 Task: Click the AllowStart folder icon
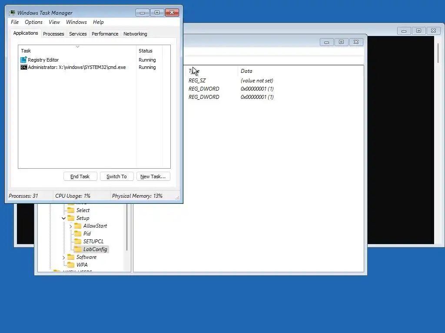tap(77, 225)
